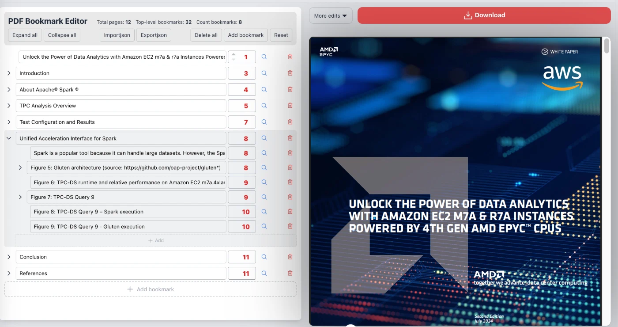Trash the Figure 9 Gluten execution bookmark

coord(290,226)
